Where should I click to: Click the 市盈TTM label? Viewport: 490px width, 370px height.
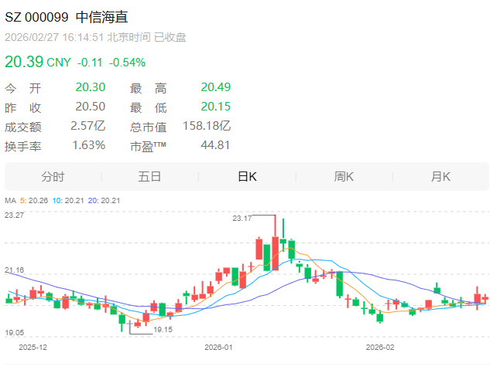[x=148, y=146]
